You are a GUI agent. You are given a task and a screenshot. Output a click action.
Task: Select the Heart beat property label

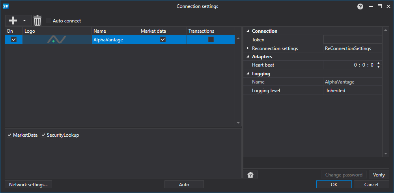(263, 65)
